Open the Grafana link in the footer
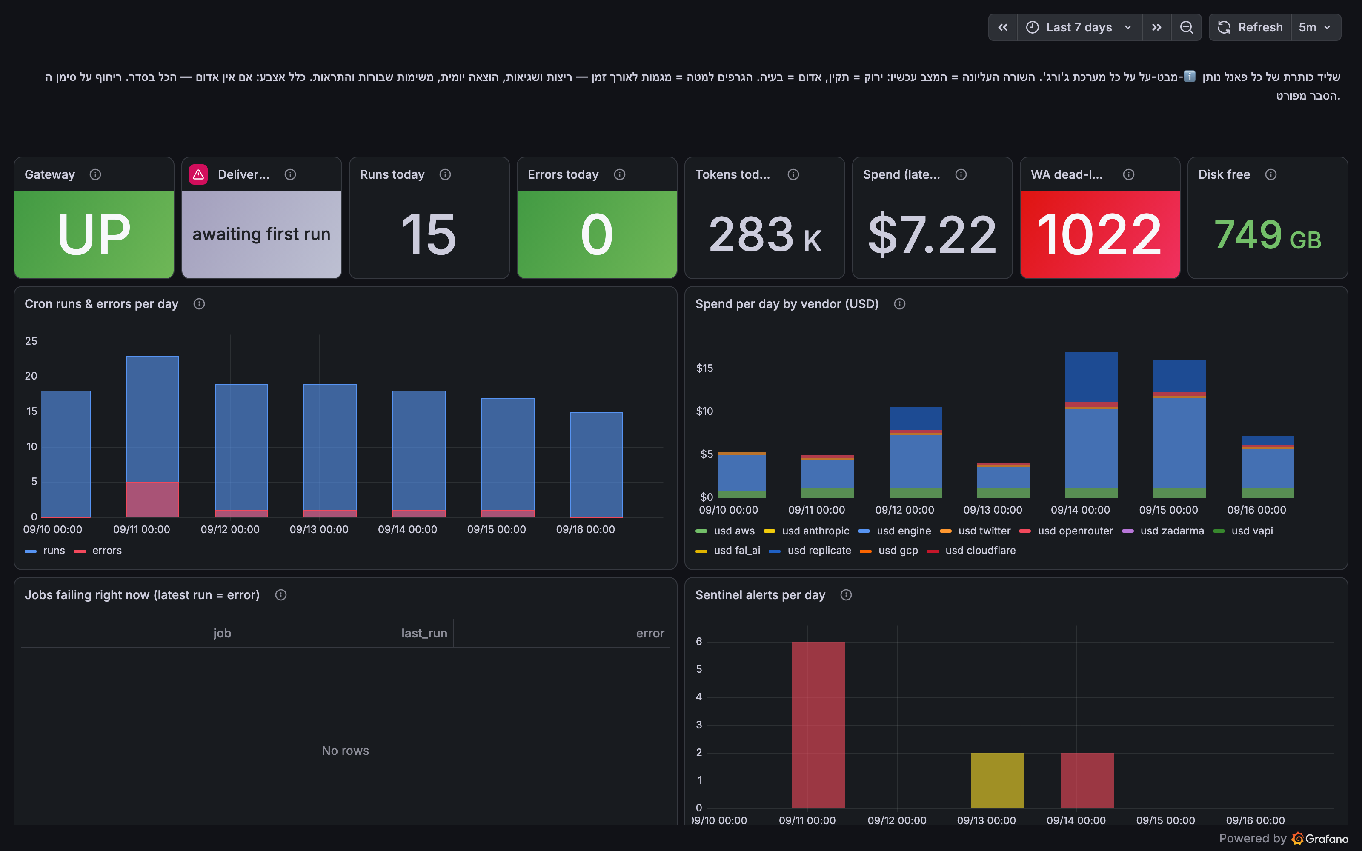The image size is (1362, 851). pos(1320,839)
